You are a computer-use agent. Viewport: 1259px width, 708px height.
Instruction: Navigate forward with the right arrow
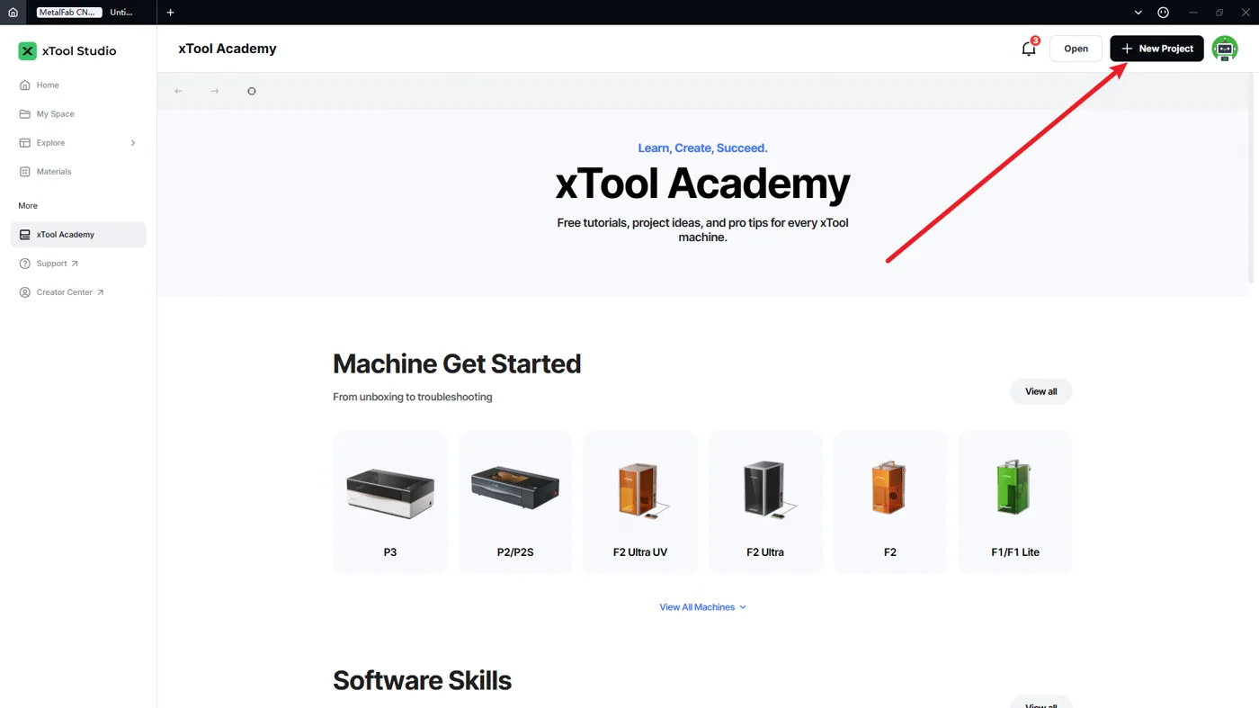[x=215, y=91]
